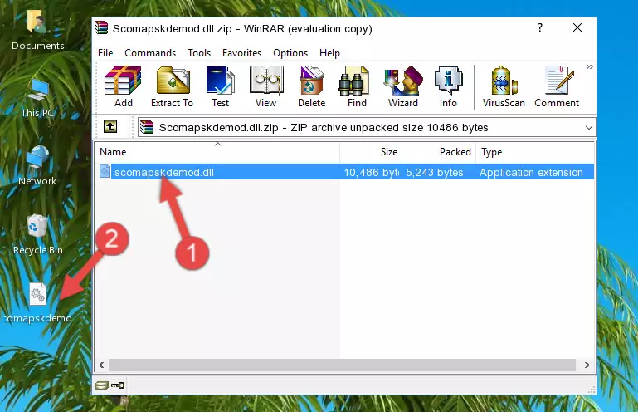
Task: Open the File menu
Action: coord(105,53)
